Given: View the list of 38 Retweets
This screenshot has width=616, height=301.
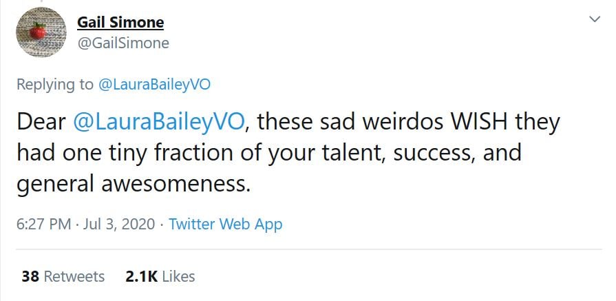Looking at the screenshot, I should (x=63, y=276).
